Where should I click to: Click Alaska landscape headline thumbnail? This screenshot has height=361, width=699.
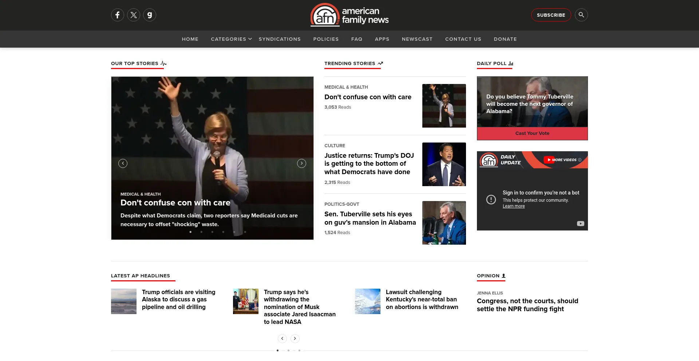[124, 301]
